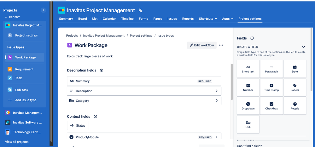This screenshot has height=147, width=315.
Task: Collapse the Create a field section
Action: (304, 47)
